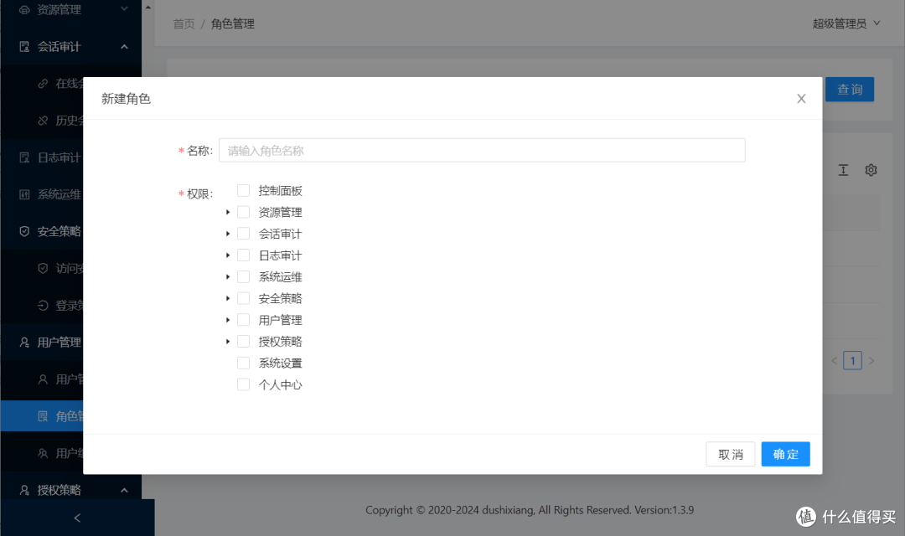
Task: Click the 查询 search button
Action: pos(850,90)
